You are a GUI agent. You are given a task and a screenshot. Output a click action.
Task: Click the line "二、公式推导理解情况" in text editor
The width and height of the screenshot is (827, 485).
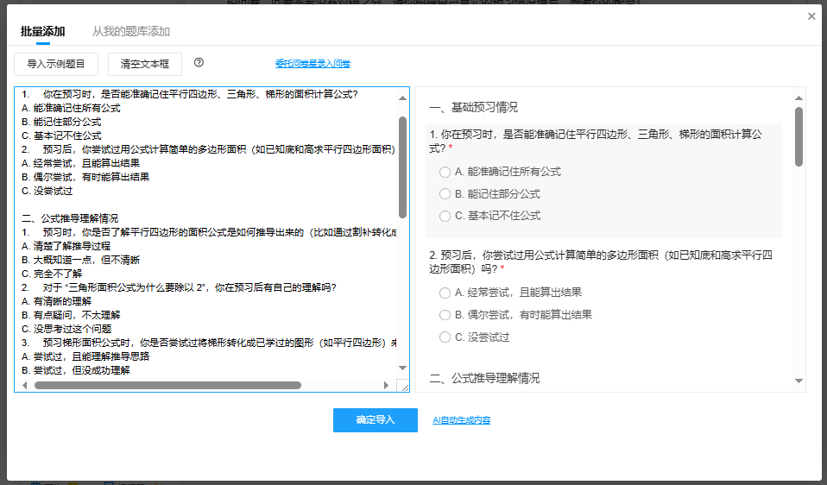(70, 218)
